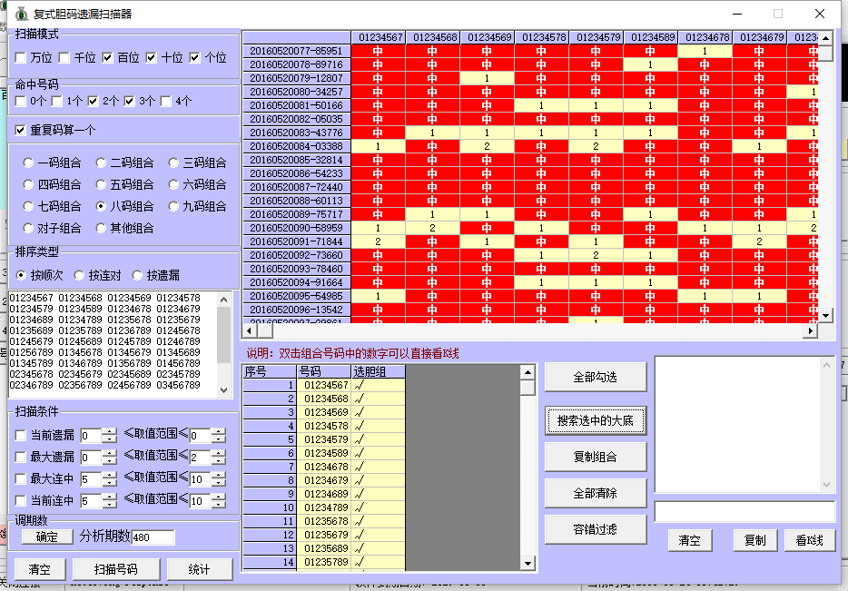The width and height of the screenshot is (848, 591).
Task: Click the 分析期数 input field
Action: tap(153, 537)
